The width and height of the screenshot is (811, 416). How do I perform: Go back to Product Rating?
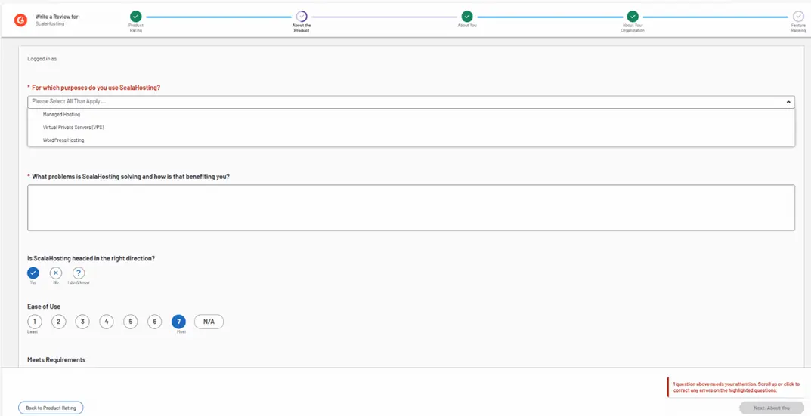click(51, 408)
